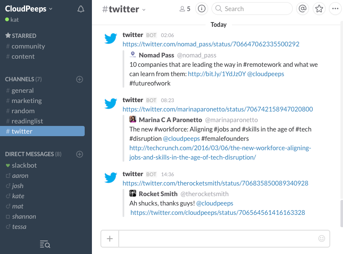
Task: Click the 02:06 message timestamp
Action: click(x=167, y=35)
